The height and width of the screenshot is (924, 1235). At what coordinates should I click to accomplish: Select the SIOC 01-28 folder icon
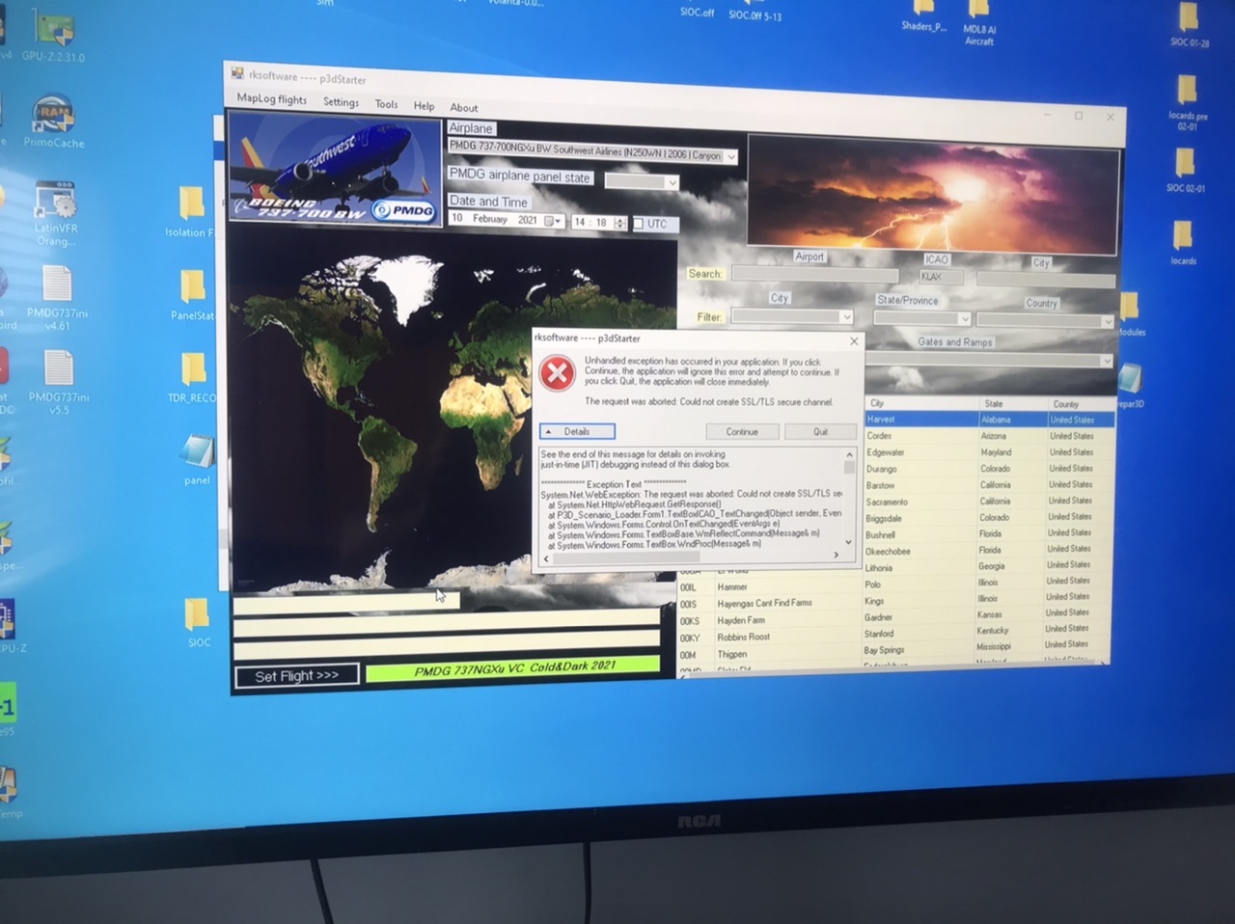[x=1189, y=24]
